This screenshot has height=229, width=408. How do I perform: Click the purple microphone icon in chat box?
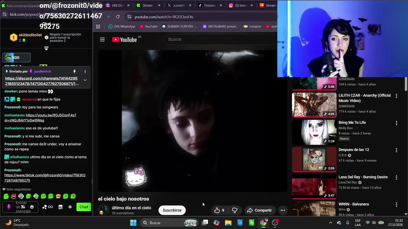pos(9,207)
